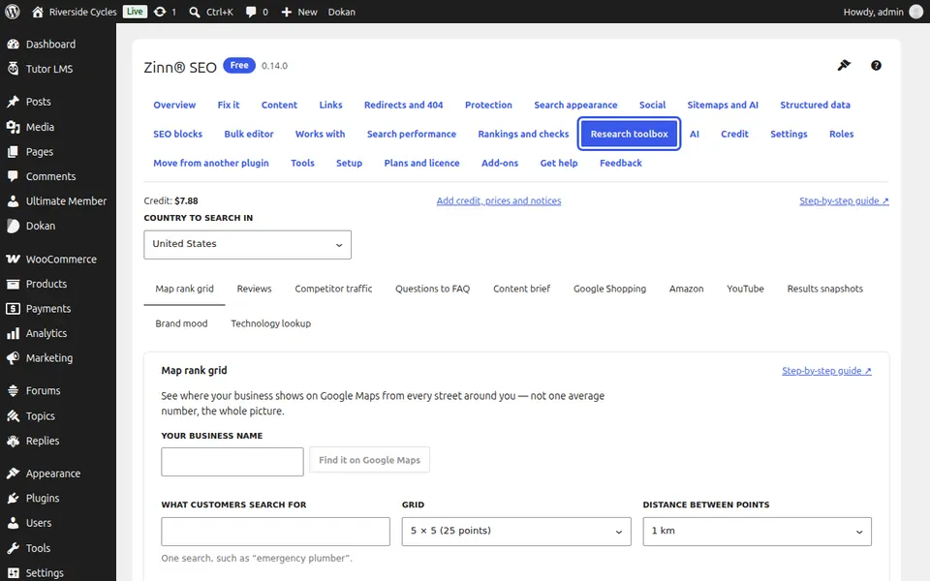Focus the What customers search for field
Viewport: 930px width, 581px height.
coord(275,532)
